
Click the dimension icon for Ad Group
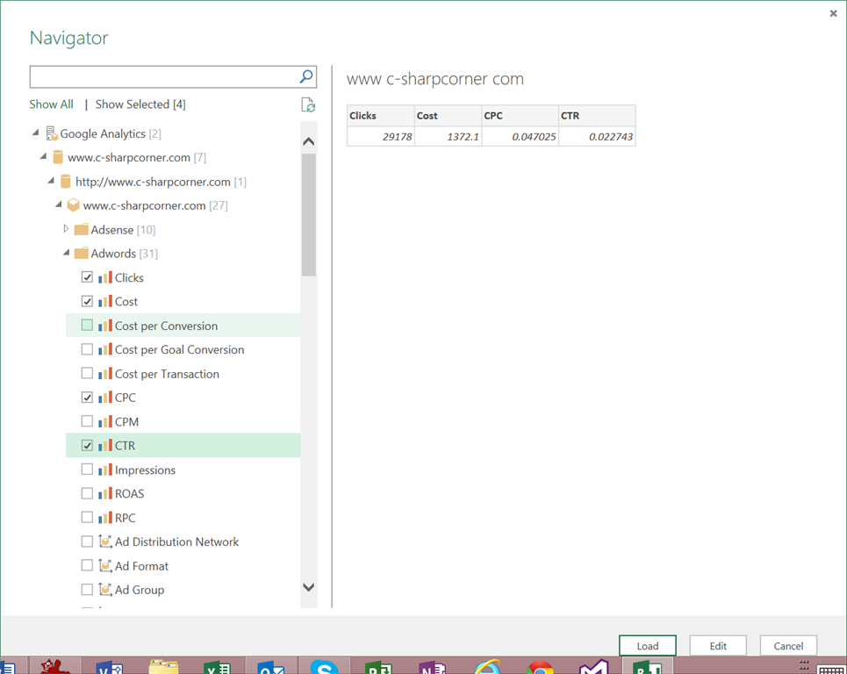(x=105, y=589)
